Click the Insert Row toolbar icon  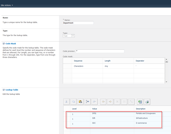(x=87, y=102)
